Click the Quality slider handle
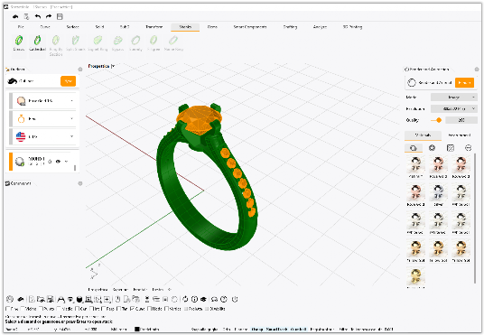The width and height of the screenshot is (484, 335). tap(438, 120)
